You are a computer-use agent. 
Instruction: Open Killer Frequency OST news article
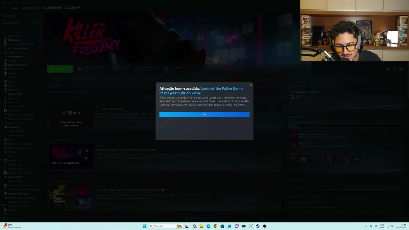(x=126, y=149)
